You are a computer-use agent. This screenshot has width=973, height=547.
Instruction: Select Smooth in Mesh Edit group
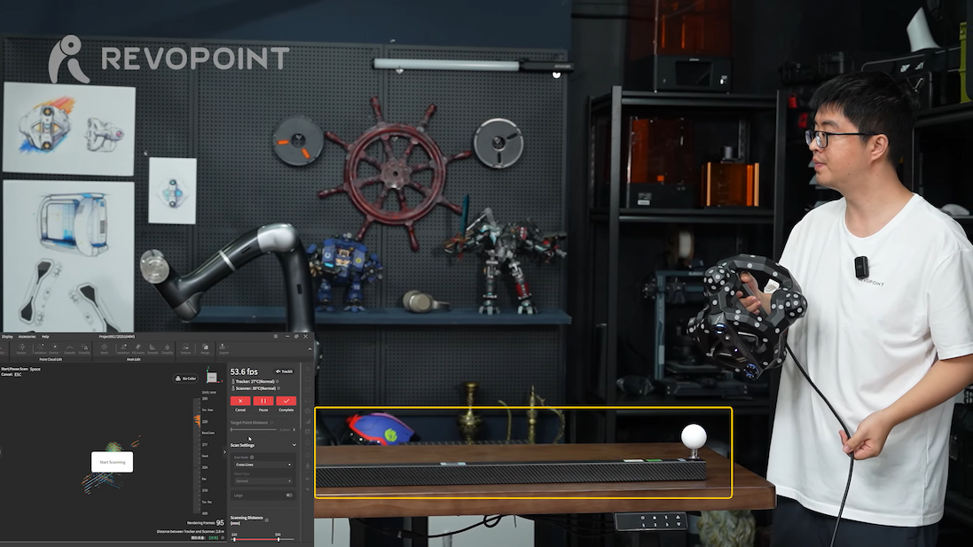point(153,349)
